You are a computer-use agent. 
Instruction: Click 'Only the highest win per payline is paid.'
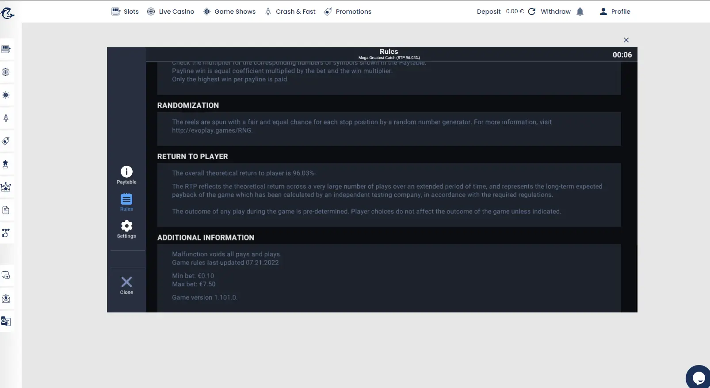pyautogui.click(x=230, y=79)
